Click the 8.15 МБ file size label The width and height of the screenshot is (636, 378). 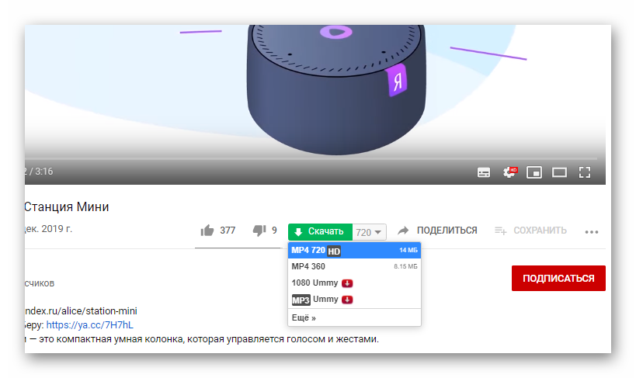[405, 266]
